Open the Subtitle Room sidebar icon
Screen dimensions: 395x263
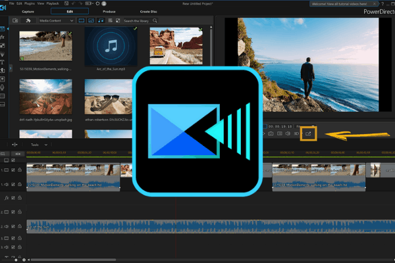click(2, 104)
